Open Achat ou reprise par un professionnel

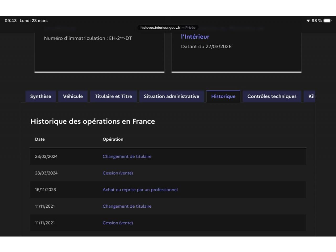point(140,190)
